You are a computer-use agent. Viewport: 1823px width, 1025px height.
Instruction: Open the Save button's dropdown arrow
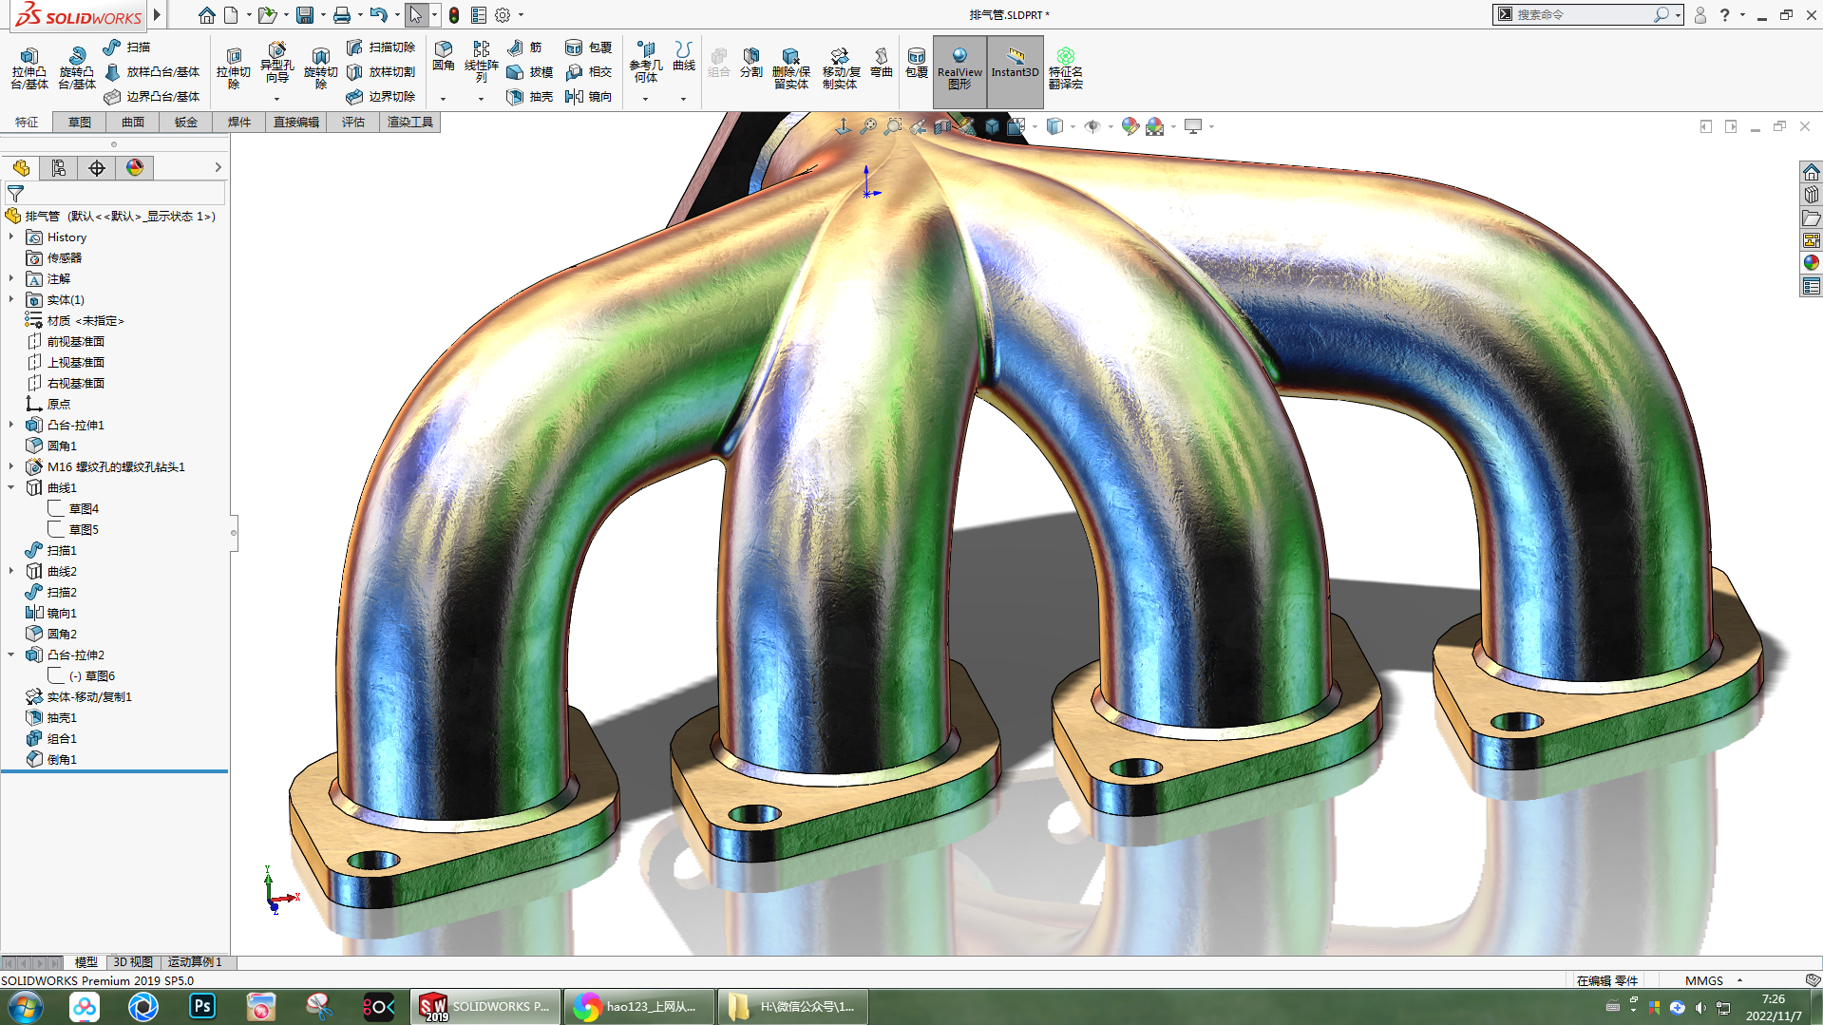click(323, 15)
